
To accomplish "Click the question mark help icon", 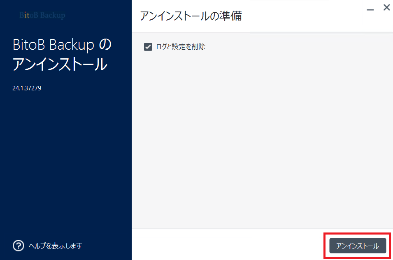I will coord(18,246).
